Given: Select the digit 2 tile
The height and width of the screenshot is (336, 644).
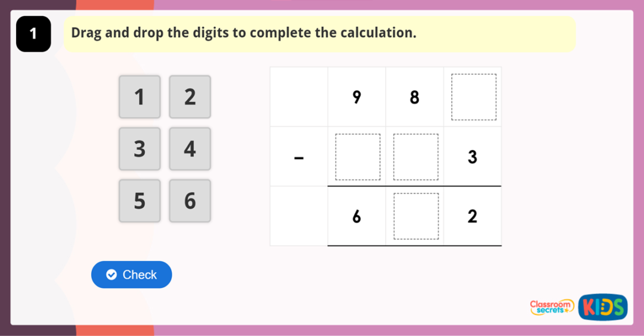Looking at the screenshot, I should click(190, 97).
